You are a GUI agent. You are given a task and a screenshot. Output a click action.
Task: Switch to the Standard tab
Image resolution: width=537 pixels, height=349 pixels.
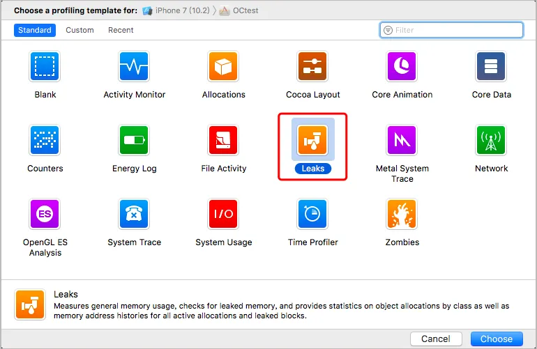pos(35,30)
